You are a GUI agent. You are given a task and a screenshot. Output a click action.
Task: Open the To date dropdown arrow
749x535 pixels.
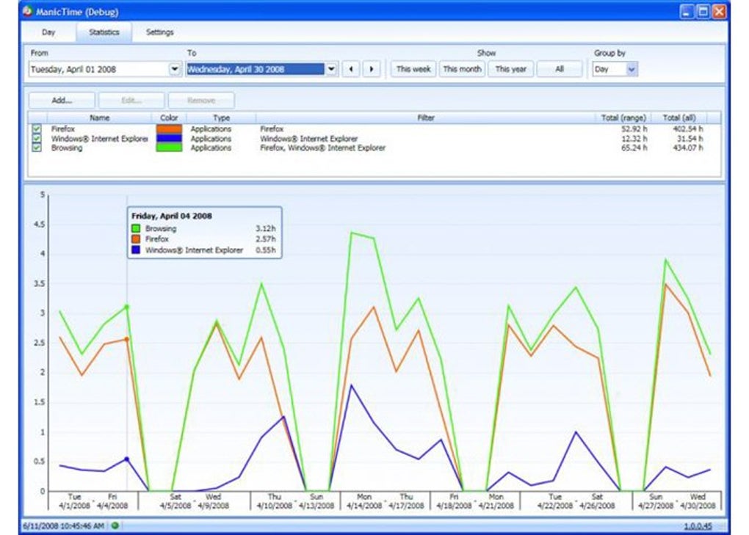click(331, 69)
